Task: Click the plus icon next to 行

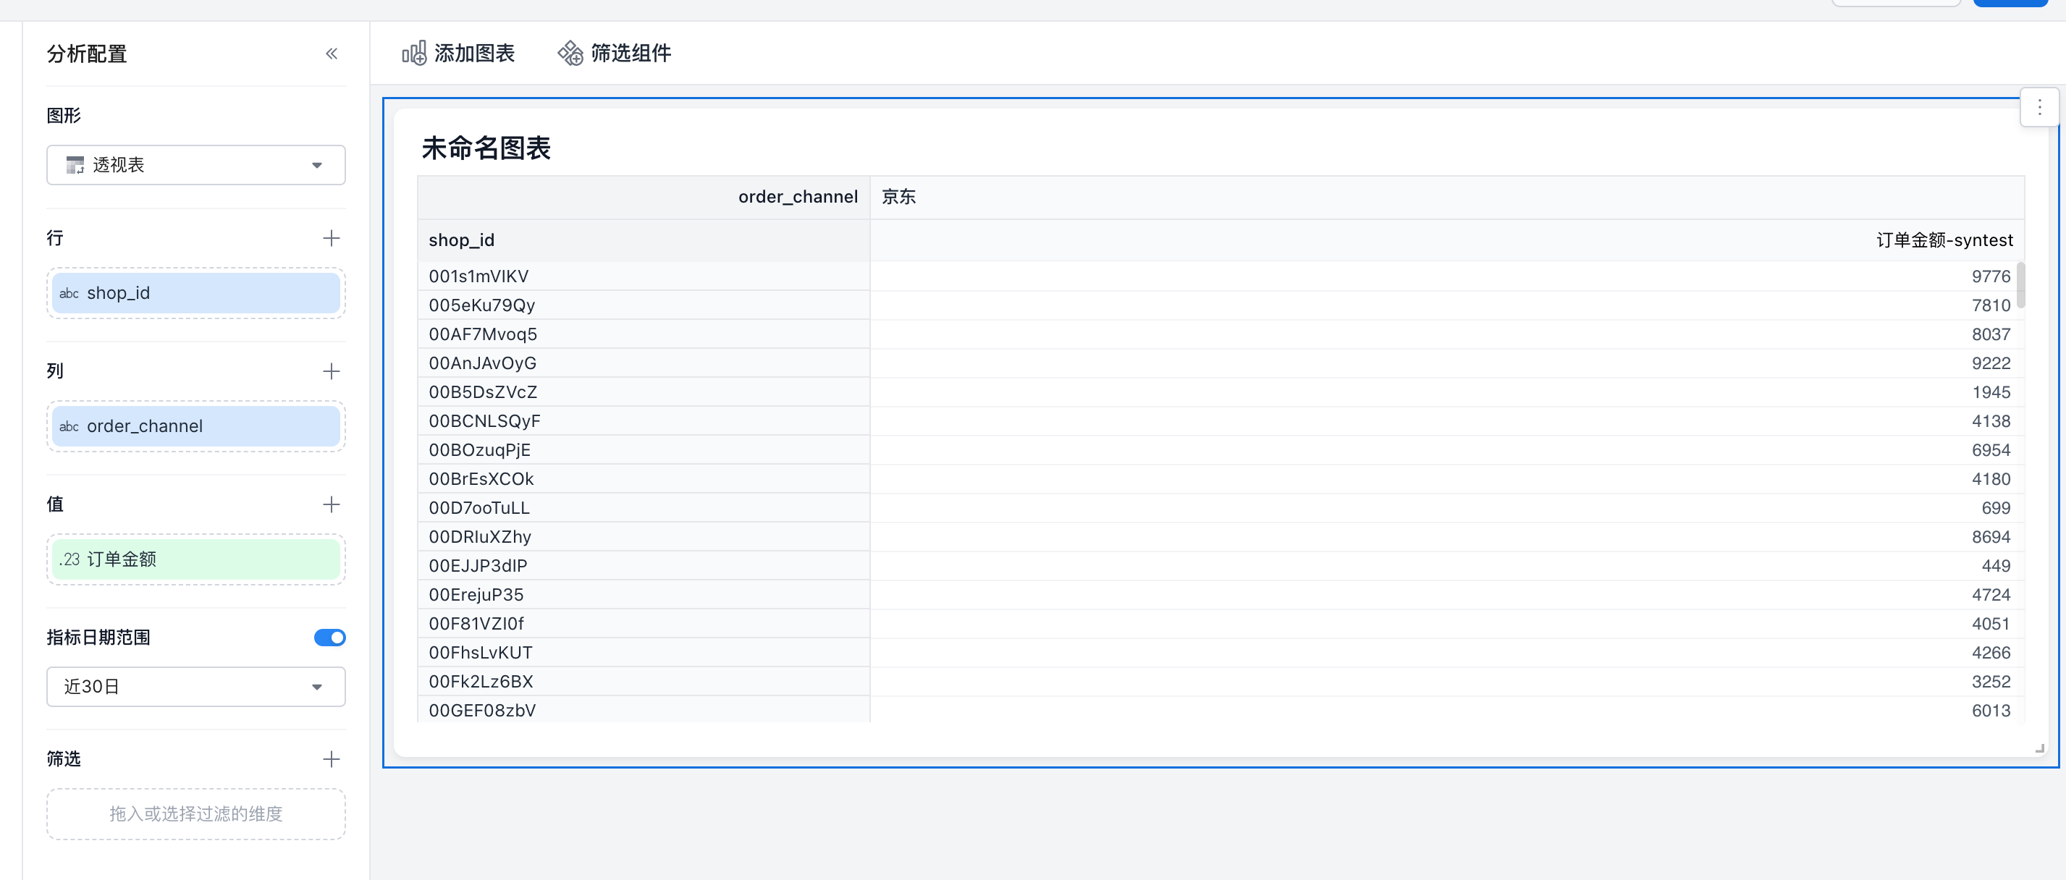Action: point(332,238)
